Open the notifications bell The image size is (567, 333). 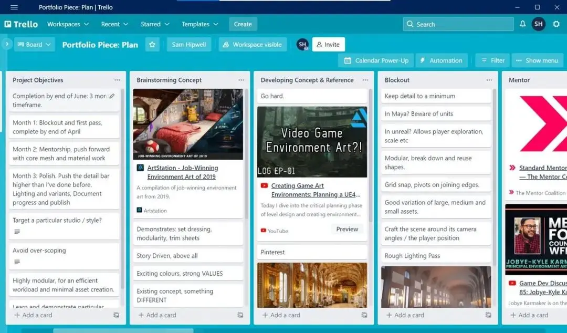tap(522, 24)
